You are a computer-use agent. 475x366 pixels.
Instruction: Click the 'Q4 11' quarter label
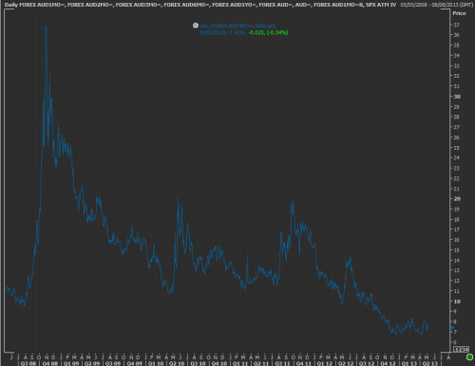[x=304, y=363]
